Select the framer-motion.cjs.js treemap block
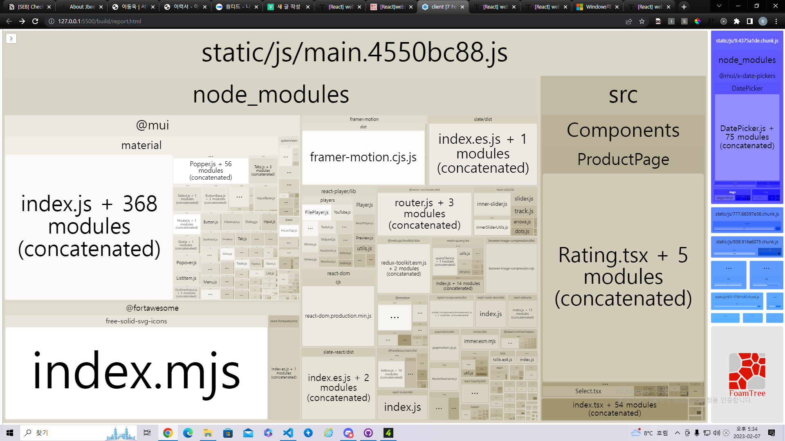The width and height of the screenshot is (785, 441). (x=363, y=157)
